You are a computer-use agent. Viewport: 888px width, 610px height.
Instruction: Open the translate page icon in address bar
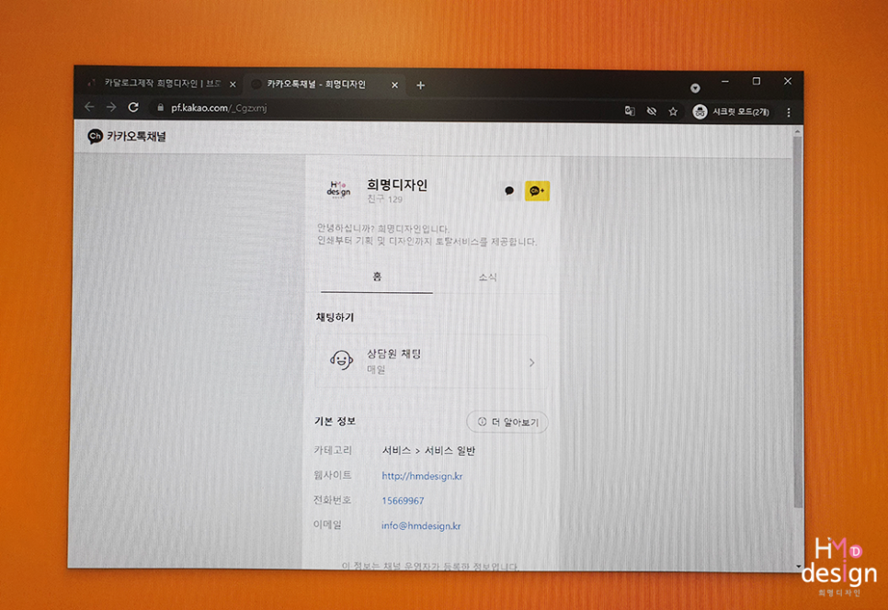tap(630, 111)
